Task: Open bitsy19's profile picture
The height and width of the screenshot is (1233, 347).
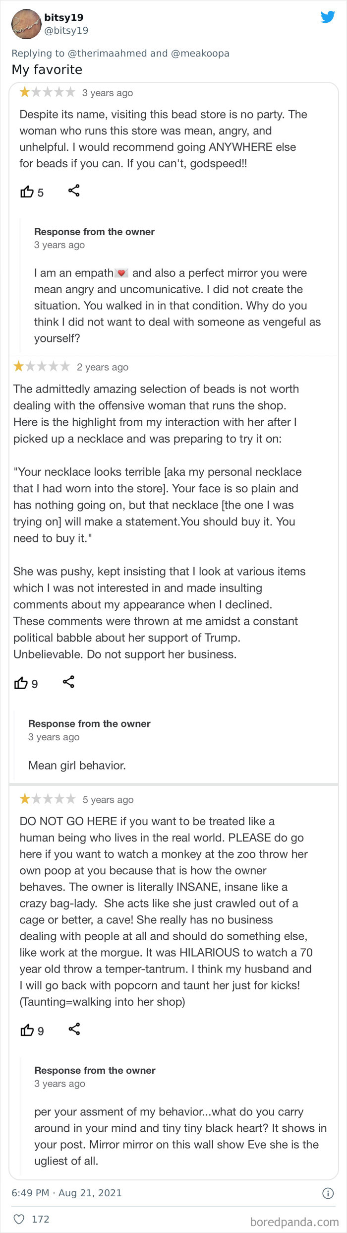Action: click(x=26, y=24)
